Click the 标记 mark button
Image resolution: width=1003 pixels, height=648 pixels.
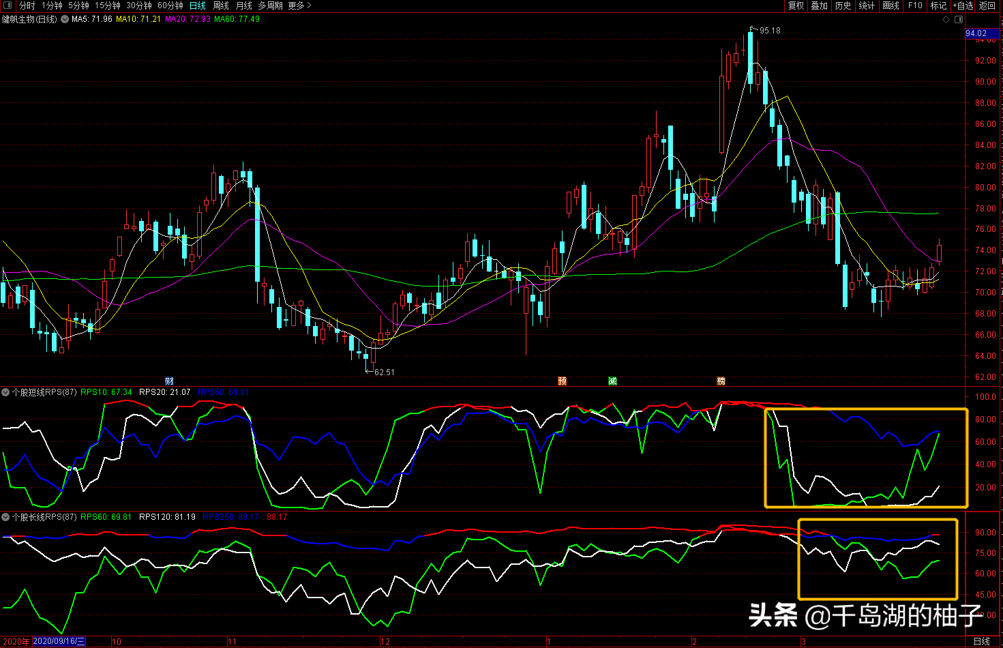click(x=939, y=5)
